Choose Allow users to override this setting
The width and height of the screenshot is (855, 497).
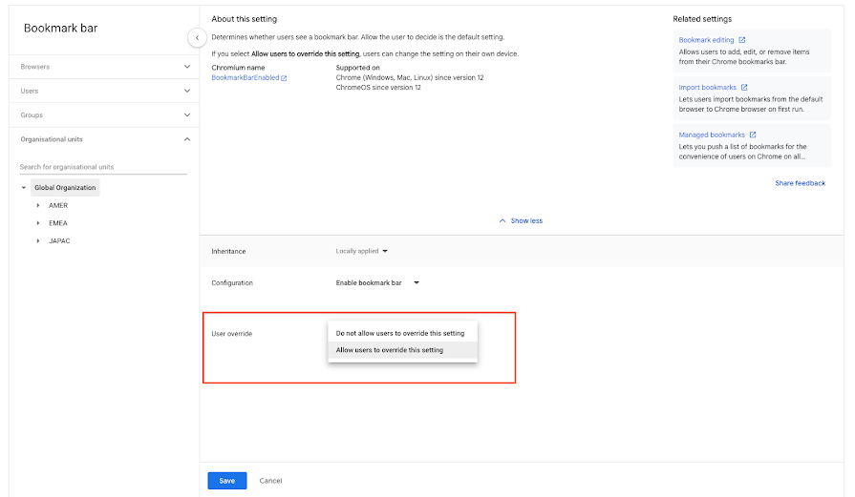click(x=402, y=350)
